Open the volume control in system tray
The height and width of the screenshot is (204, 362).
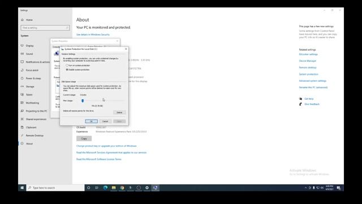322,188
